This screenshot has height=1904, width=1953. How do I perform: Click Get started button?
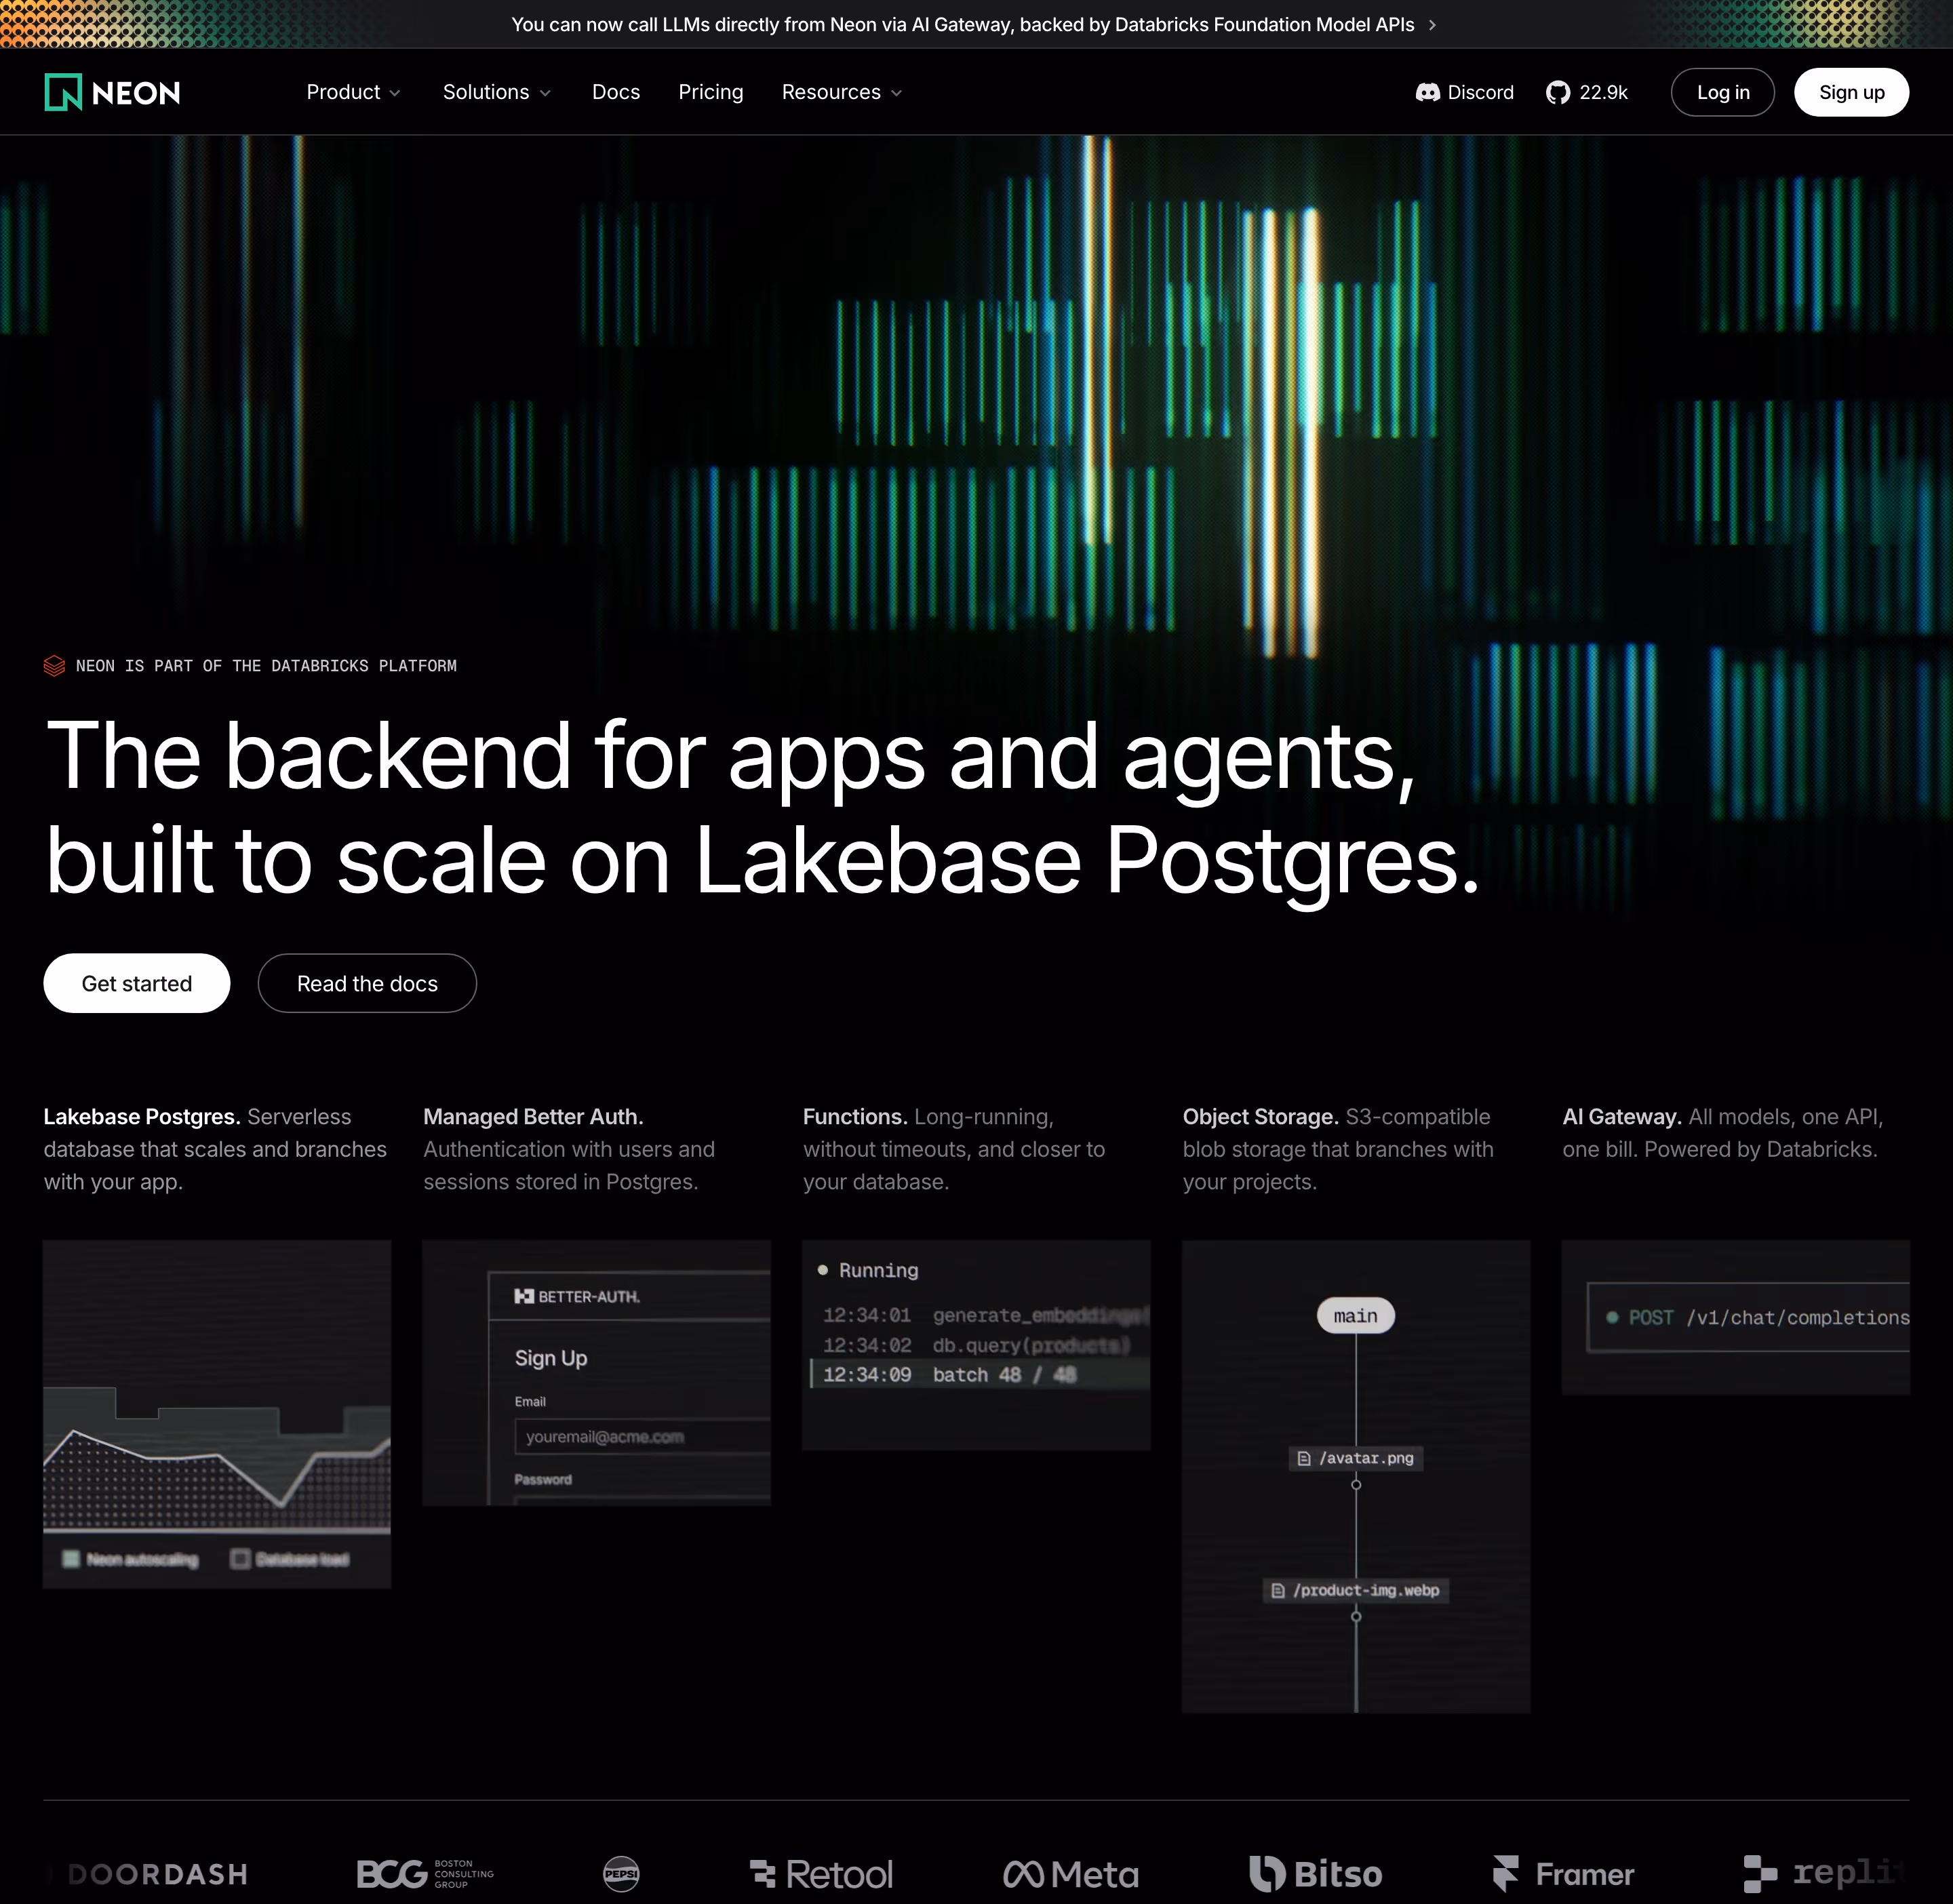137,983
